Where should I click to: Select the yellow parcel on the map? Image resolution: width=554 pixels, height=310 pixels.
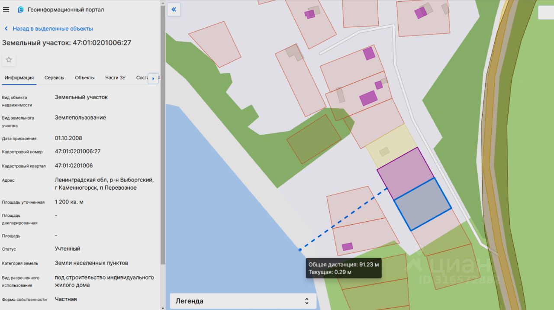(x=392, y=145)
